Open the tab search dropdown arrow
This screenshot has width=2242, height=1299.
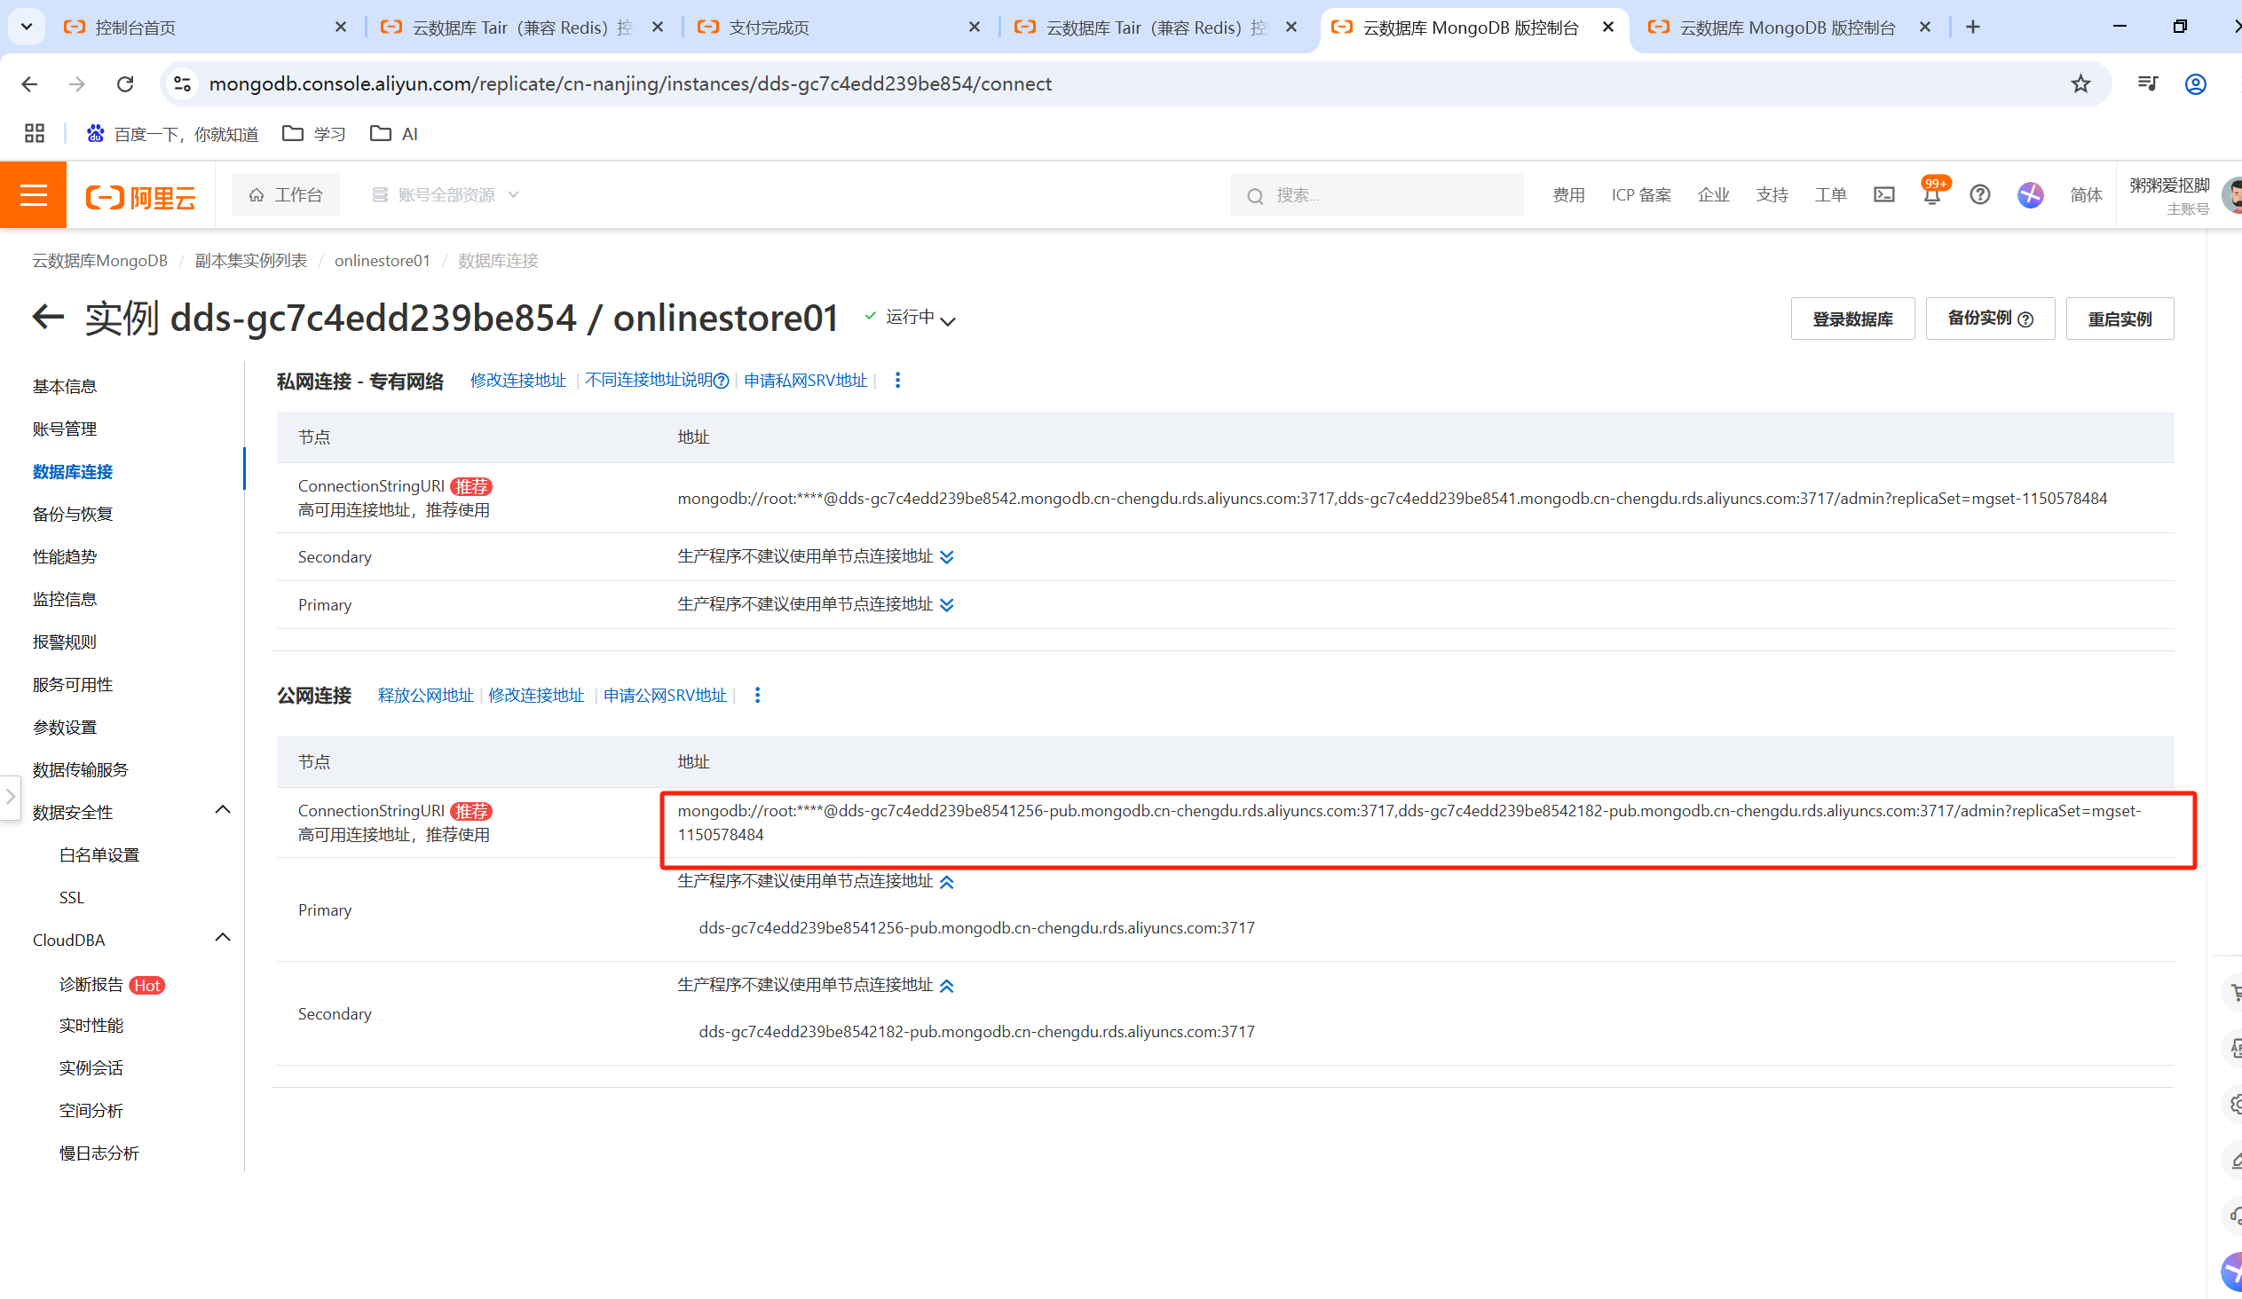[x=27, y=27]
